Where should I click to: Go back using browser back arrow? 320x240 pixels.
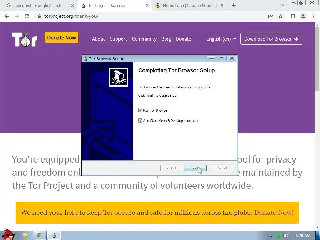click(7, 16)
